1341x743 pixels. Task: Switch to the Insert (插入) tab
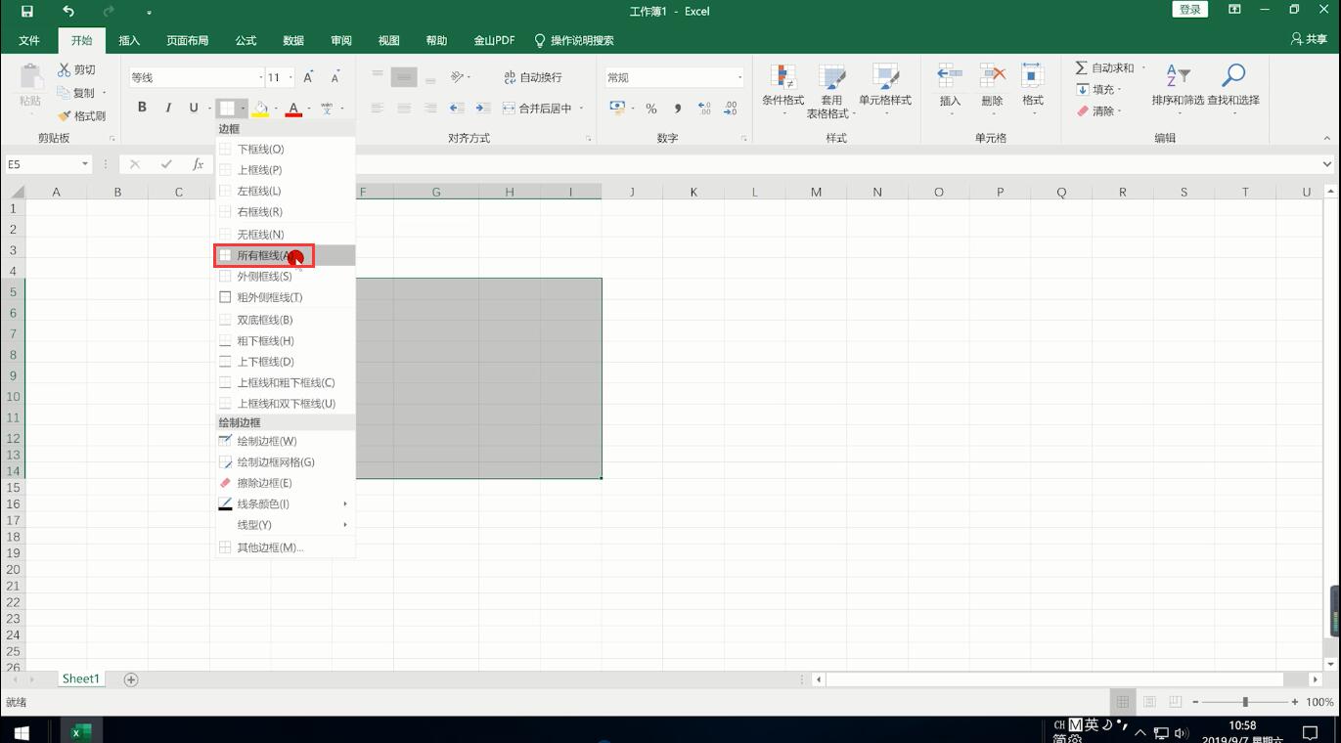[x=129, y=40]
